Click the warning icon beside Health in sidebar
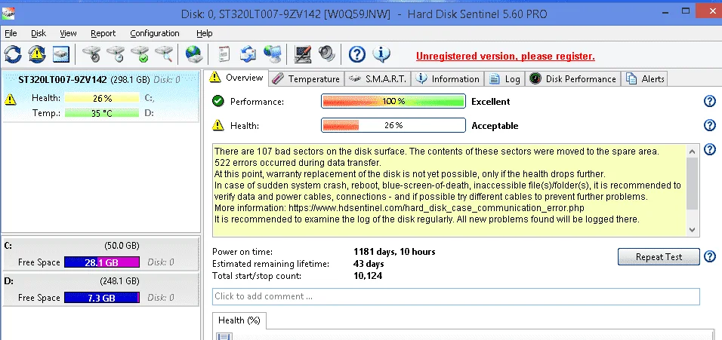Image resolution: width=722 pixels, height=340 pixels. click(10, 99)
